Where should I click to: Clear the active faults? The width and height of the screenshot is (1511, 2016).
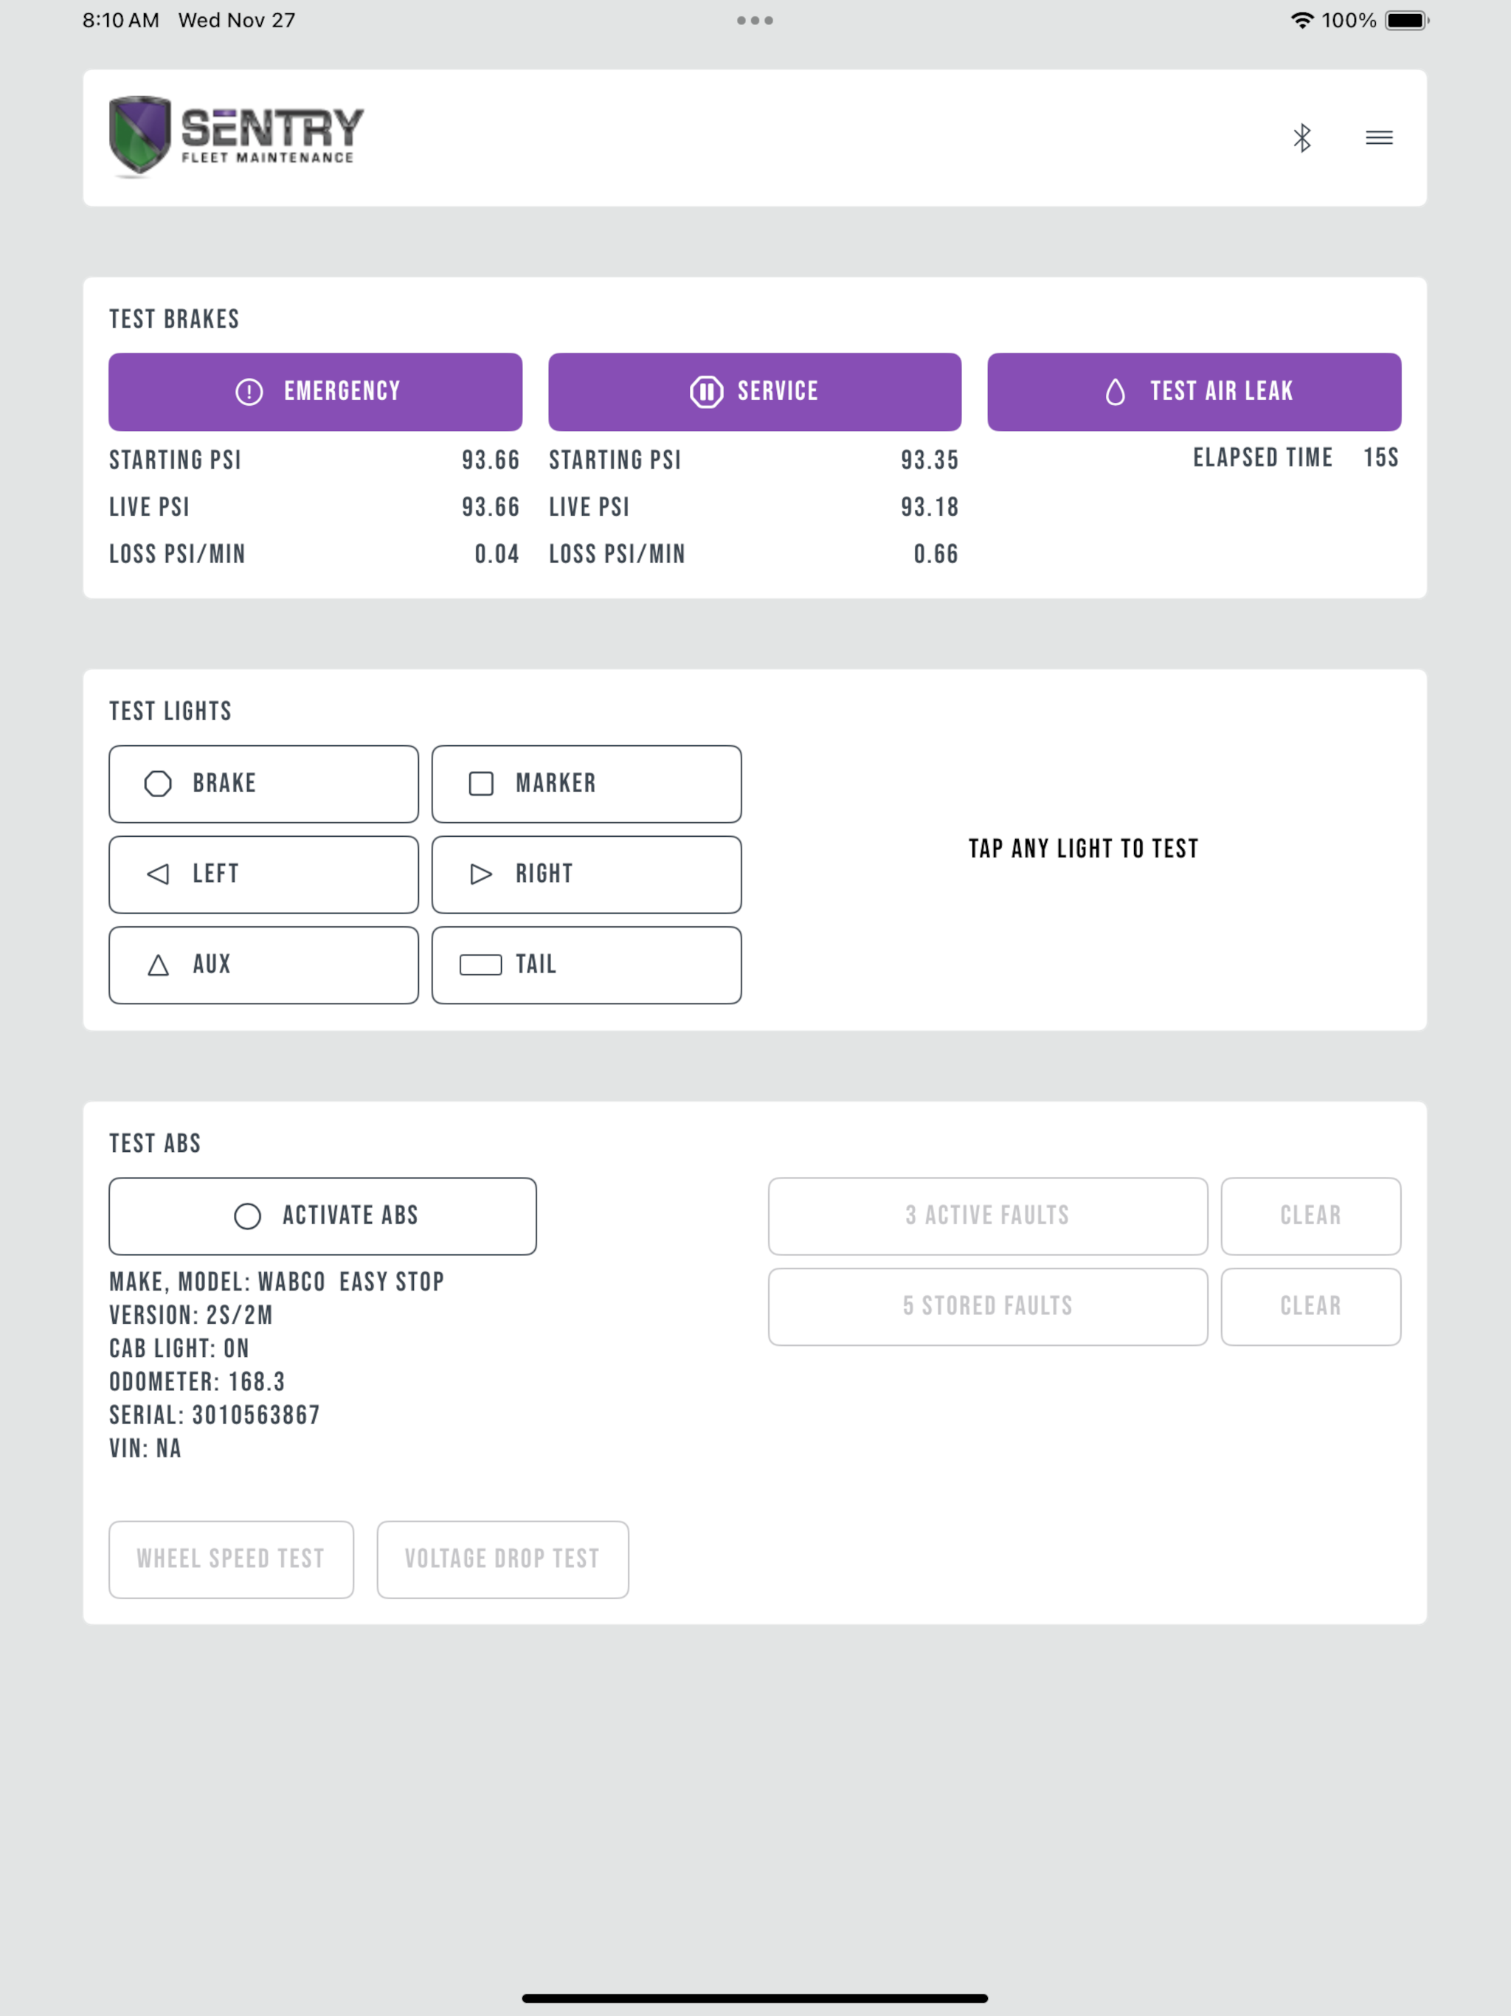point(1310,1216)
